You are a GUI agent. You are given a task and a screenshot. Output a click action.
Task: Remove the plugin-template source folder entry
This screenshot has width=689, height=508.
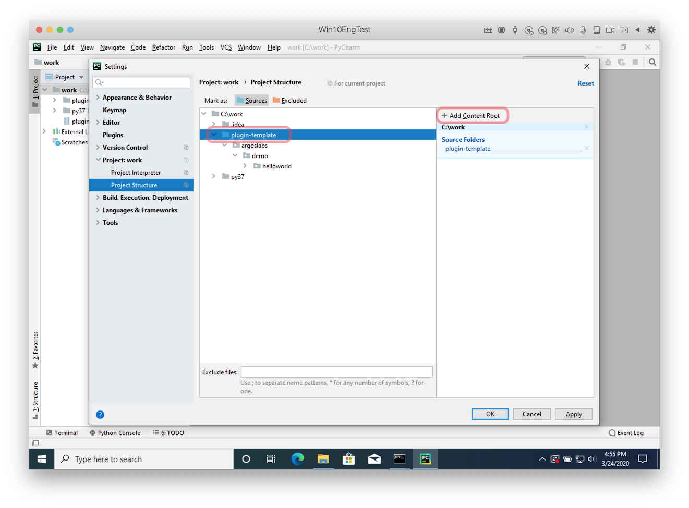pos(587,149)
